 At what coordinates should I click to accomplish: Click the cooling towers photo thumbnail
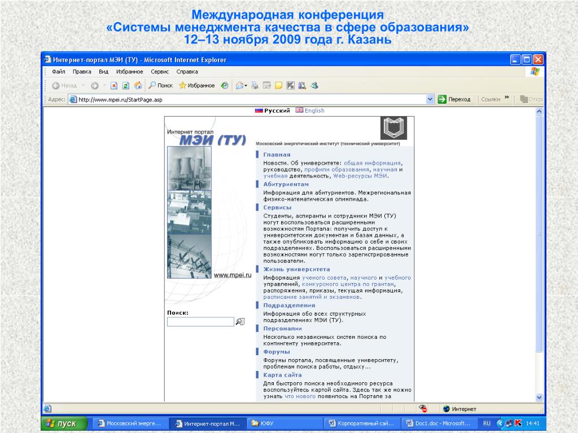pyautogui.click(x=189, y=168)
